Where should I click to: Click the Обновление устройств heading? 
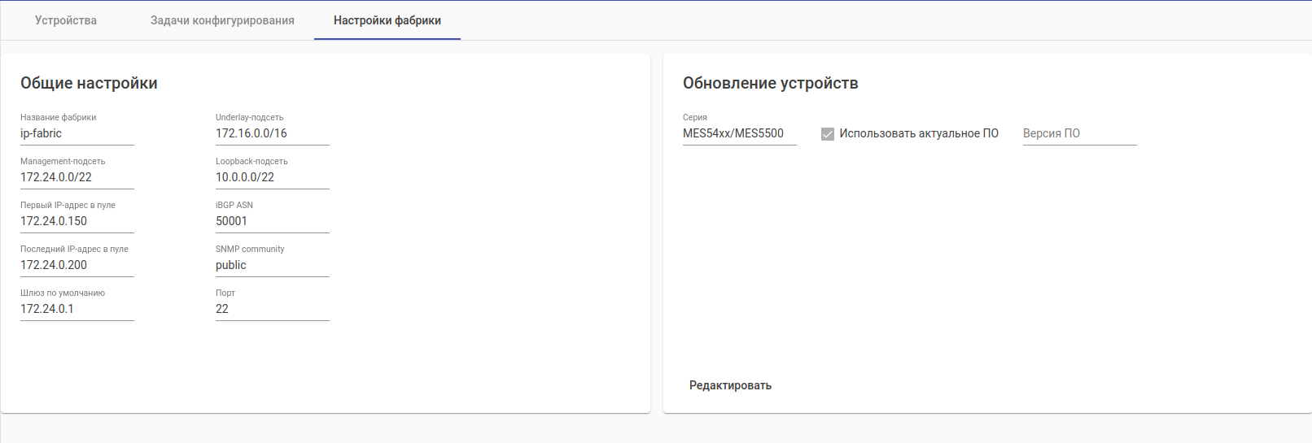(770, 83)
